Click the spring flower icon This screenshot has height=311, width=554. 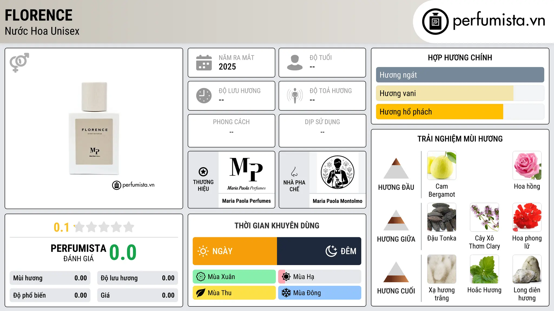coord(201,277)
